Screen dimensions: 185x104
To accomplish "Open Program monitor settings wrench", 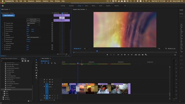I will point(166,49).
